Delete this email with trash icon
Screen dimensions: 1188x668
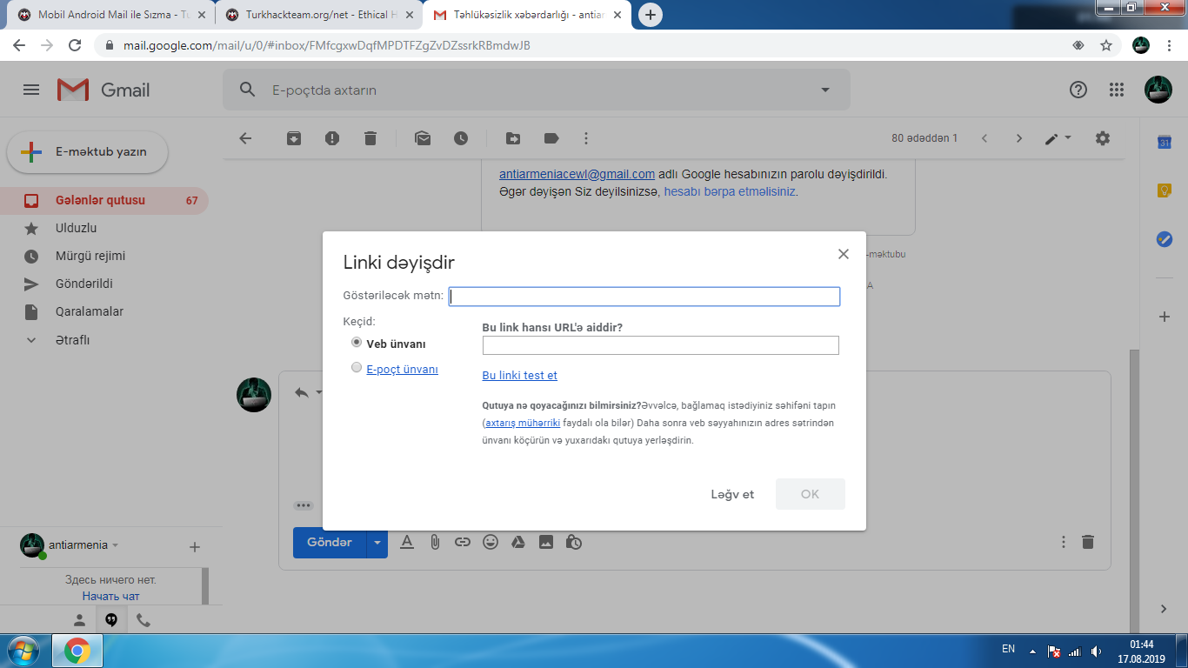click(x=370, y=138)
